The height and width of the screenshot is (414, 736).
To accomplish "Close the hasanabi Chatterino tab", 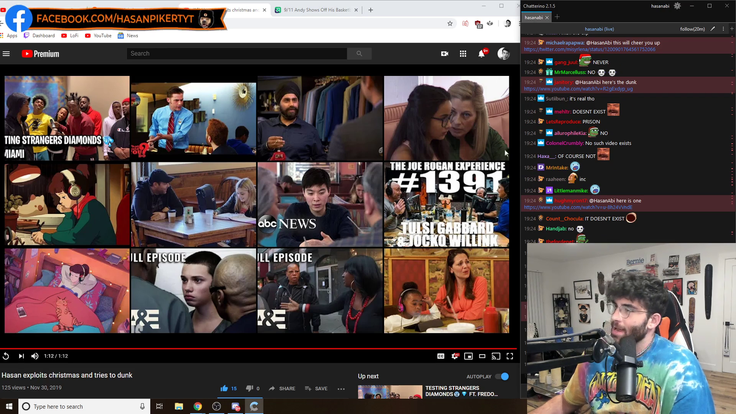I will click(x=547, y=17).
